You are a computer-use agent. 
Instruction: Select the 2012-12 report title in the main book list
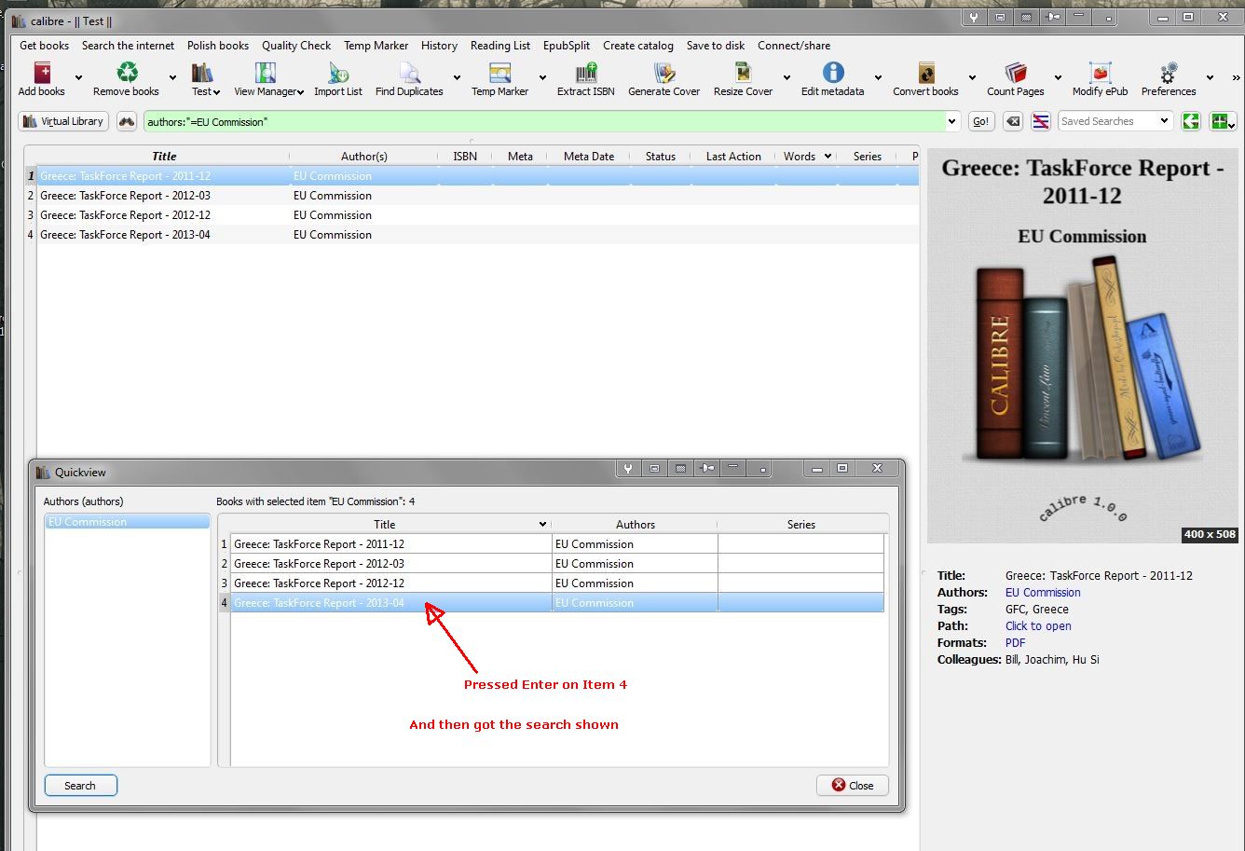[x=125, y=215]
